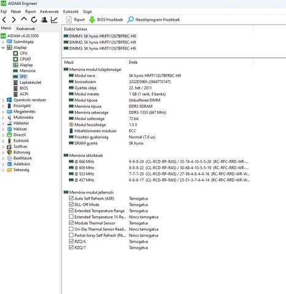Image resolution: width=286 pixels, height=294 pixels.
Task: Select the BIOS item in the tree
Action: point(24,88)
